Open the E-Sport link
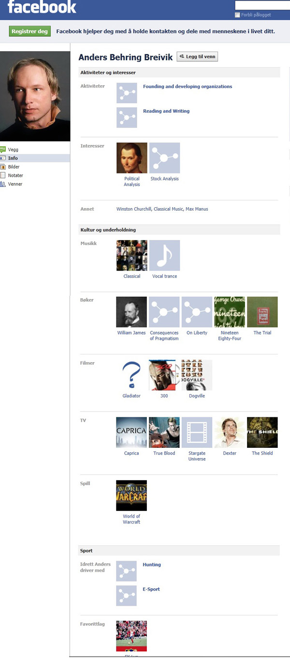Image resolution: width=290 pixels, height=658 pixels. click(151, 589)
